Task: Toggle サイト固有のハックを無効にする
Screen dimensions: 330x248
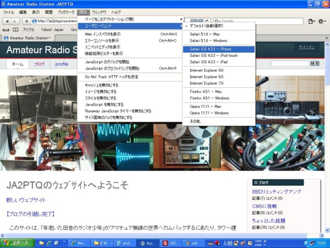Action: pyautogui.click(x=130, y=118)
